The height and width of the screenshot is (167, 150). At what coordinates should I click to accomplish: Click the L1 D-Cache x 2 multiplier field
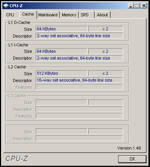(x=105, y=29)
